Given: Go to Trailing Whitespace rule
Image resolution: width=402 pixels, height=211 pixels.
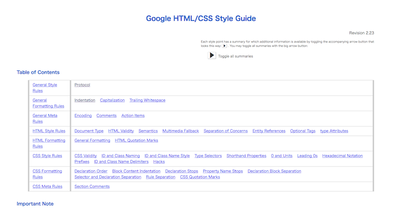Looking at the screenshot, I should (x=147, y=100).
